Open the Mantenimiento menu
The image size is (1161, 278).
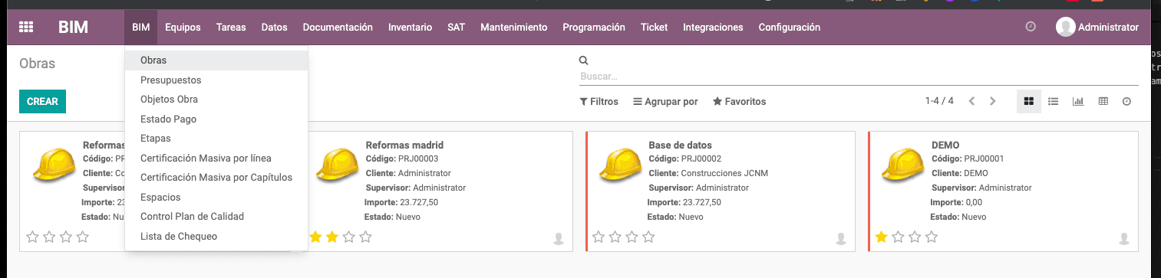514,27
